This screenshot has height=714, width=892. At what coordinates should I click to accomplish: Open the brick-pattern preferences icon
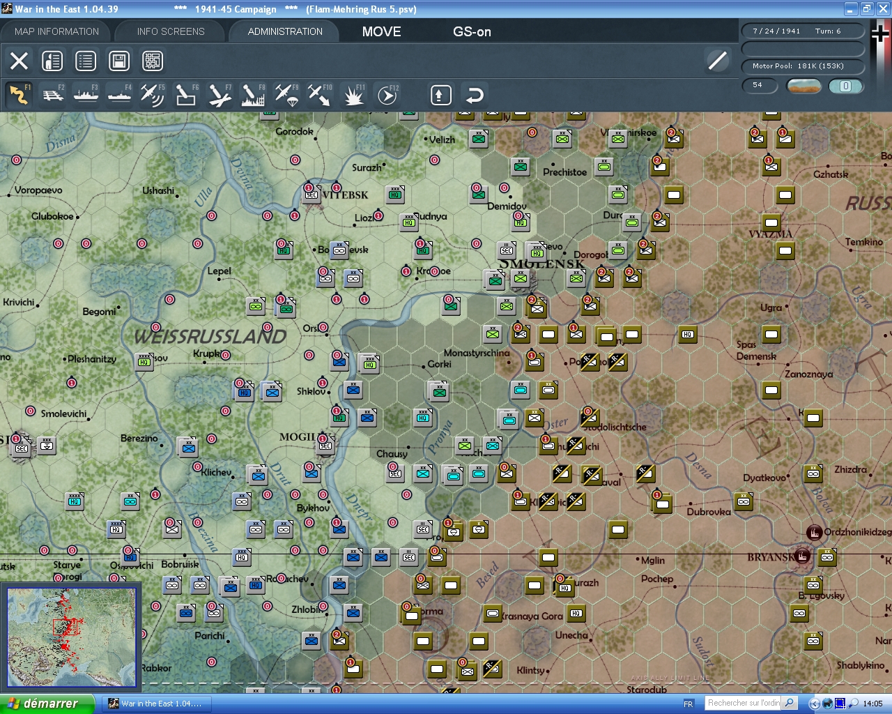click(153, 61)
